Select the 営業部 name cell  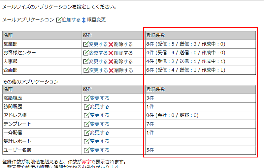(42, 44)
